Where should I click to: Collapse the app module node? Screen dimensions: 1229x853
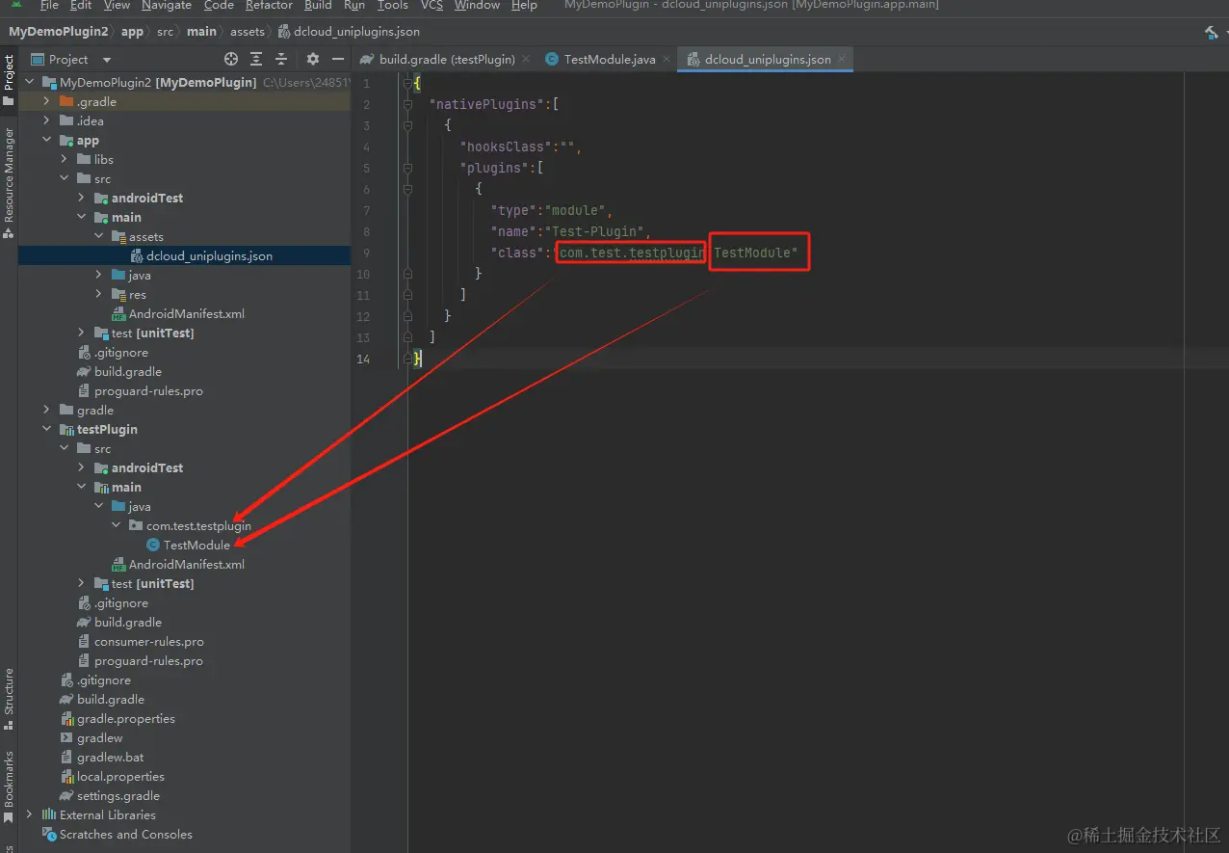tap(47, 140)
